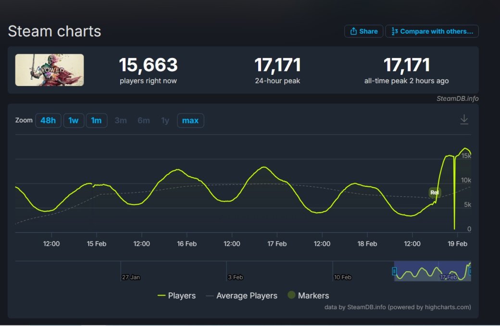The height and width of the screenshot is (326, 500).
Task: Click the 3 Feb navigator label
Action: (235, 278)
